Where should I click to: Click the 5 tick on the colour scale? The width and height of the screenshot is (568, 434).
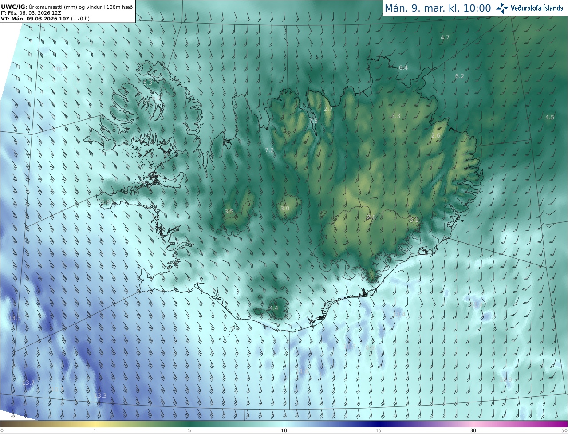tap(189, 431)
